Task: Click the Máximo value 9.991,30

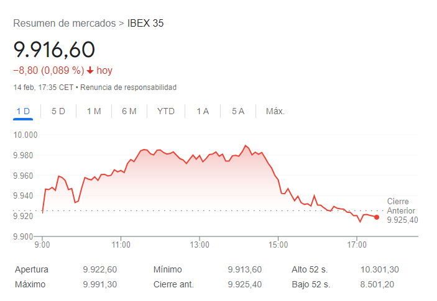Action: (x=100, y=284)
